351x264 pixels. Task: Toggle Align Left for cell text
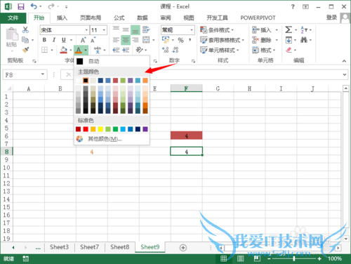coord(116,40)
